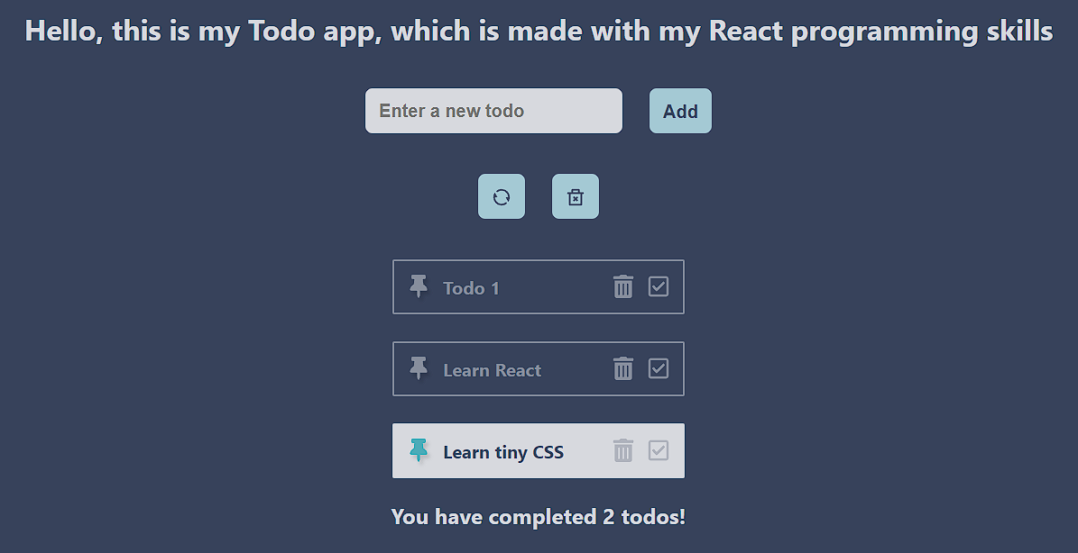Select the Todo 1 text label
Image resolution: width=1078 pixels, height=553 pixels.
471,288
